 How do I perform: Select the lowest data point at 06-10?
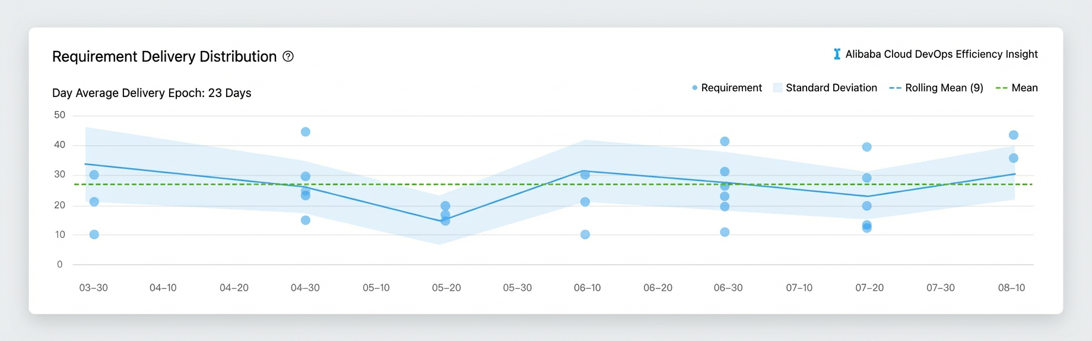point(585,234)
